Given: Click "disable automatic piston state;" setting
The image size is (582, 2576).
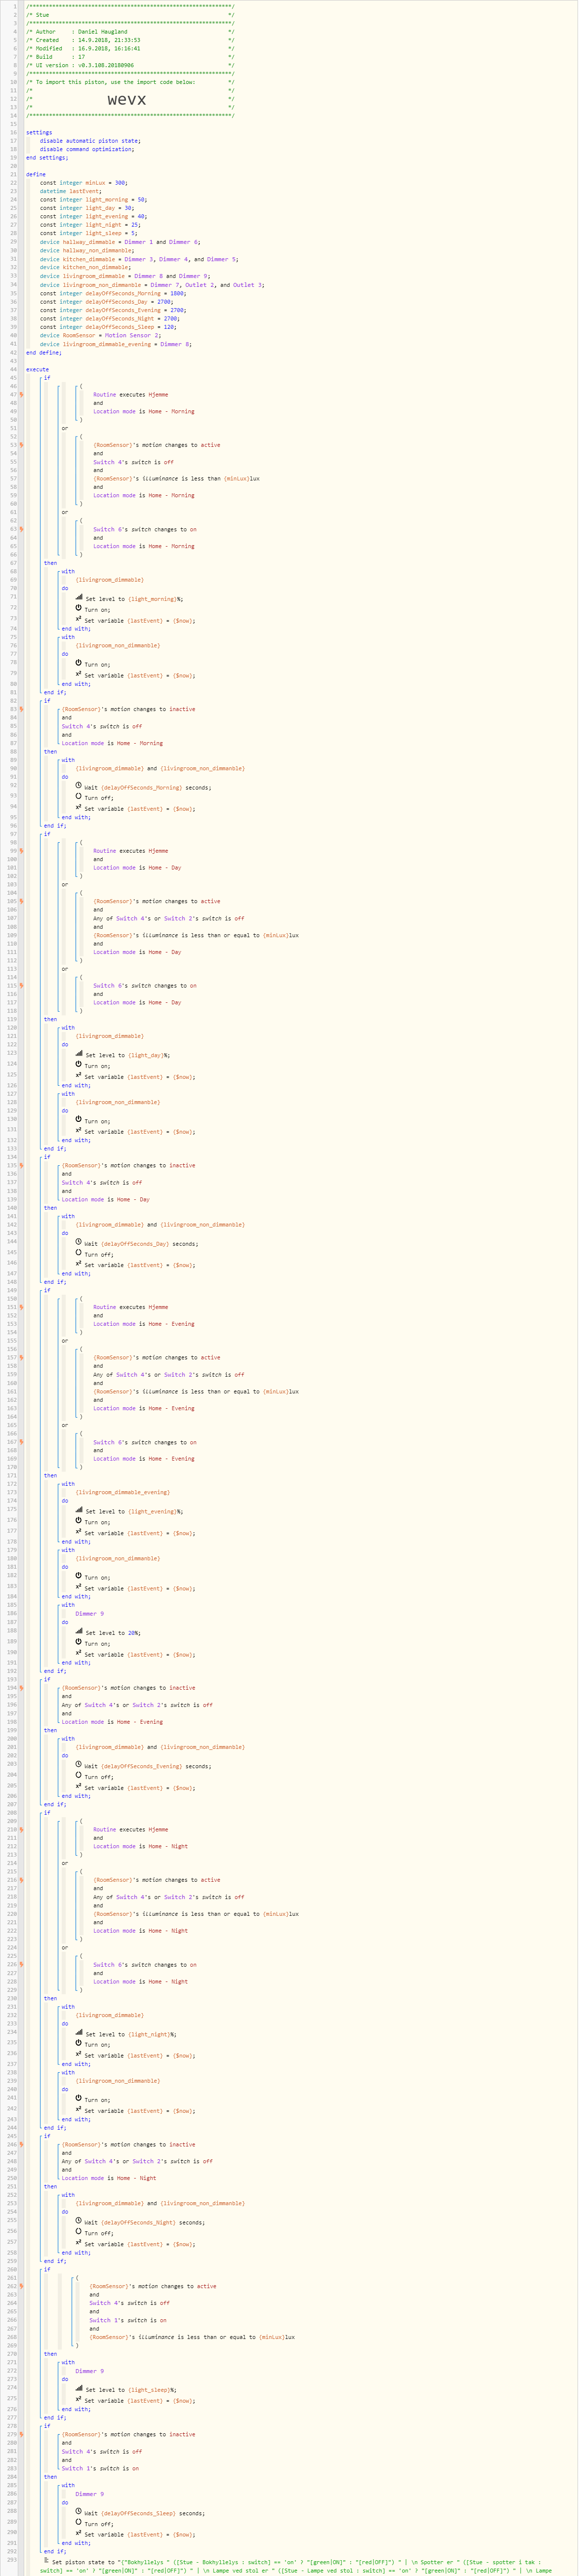Looking at the screenshot, I should point(90,141).
